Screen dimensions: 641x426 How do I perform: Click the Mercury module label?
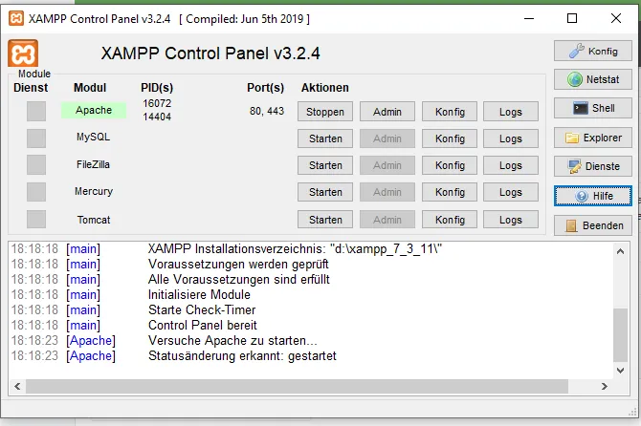click(x=94, y=191)
